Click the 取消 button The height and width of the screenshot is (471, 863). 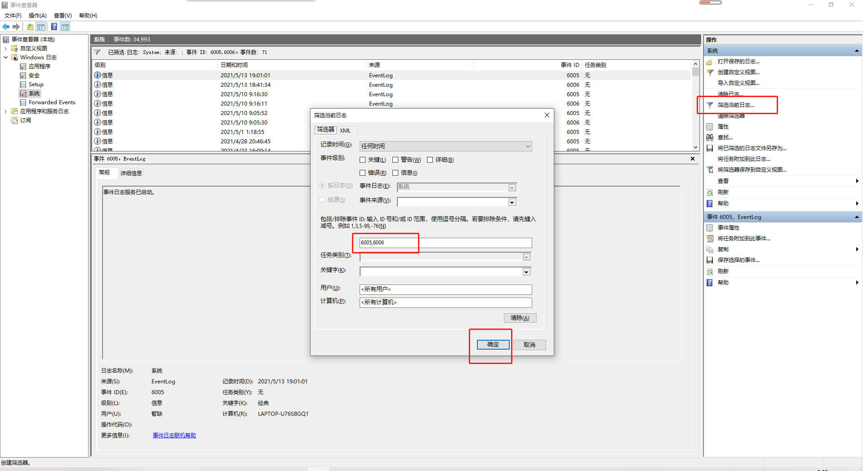(529, 345)
